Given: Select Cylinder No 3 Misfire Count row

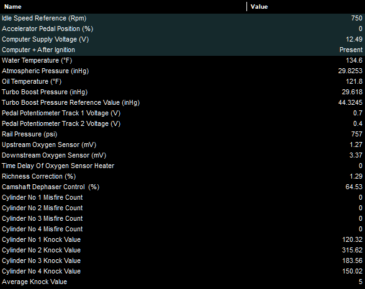Looking at the screenshot, I should click(x=182, y=218).
